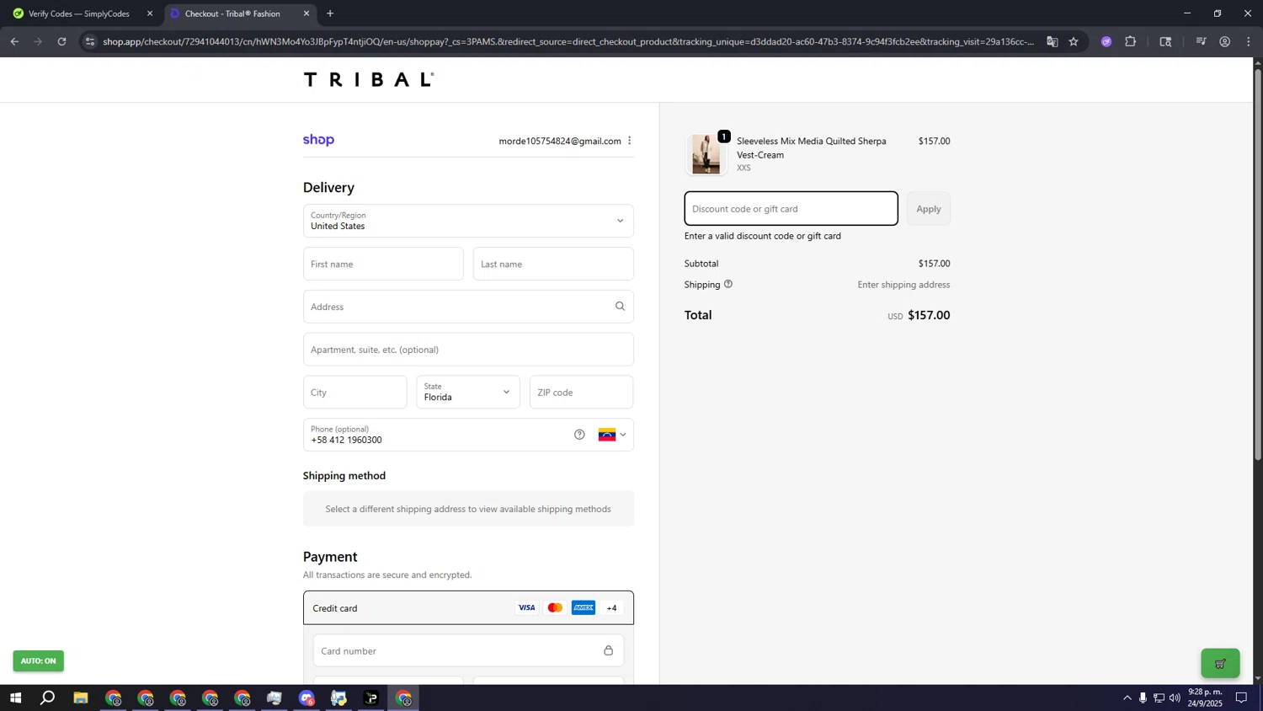Click the Sherpa Vest product thumbnail
Screen dimensions: 1263x711
706,154
